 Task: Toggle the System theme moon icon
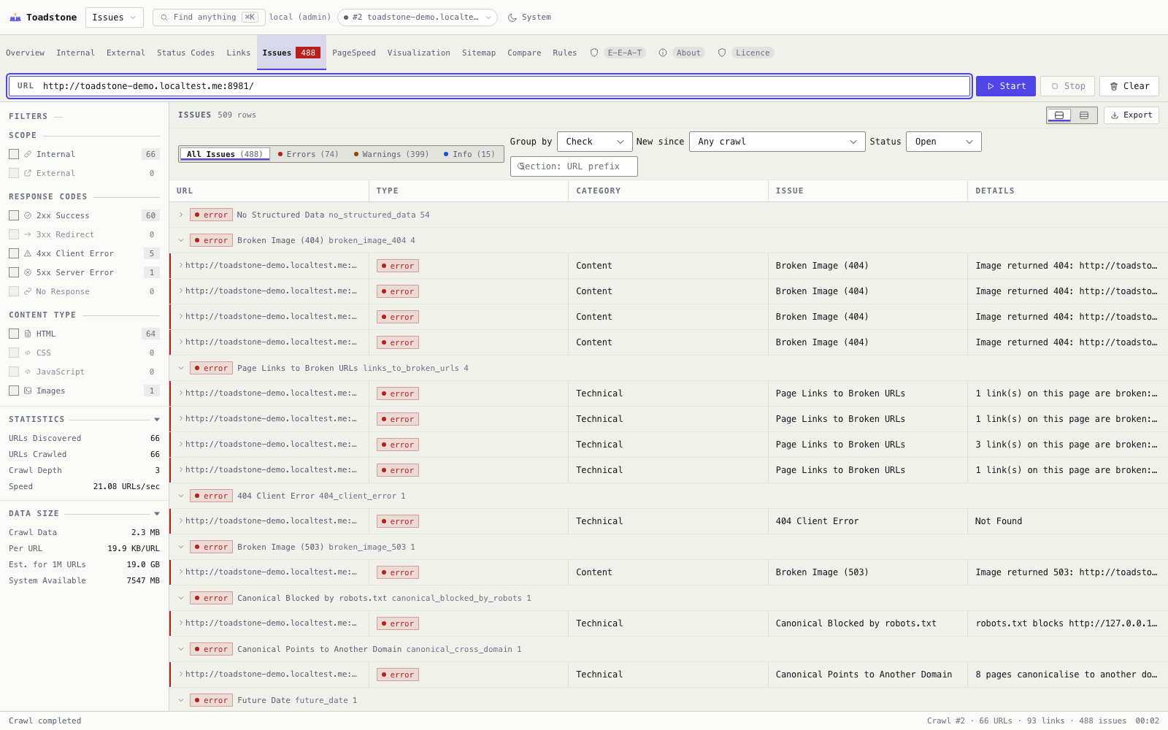[512, 18]
